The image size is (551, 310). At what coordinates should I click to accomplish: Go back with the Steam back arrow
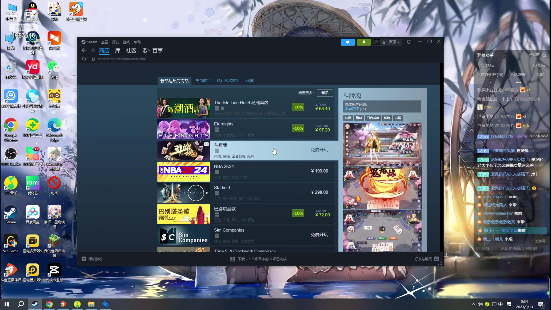click(x=84, y=51)
